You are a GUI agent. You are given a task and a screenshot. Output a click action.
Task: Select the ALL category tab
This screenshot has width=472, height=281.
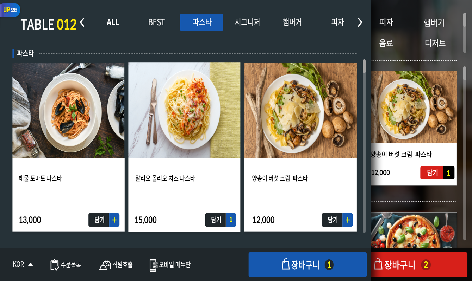point(113,22)
